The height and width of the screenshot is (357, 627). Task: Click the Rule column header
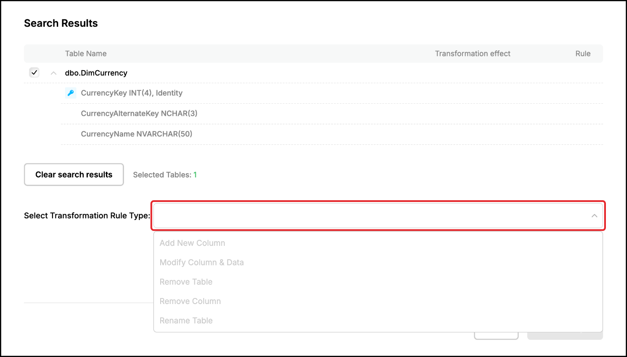click(583, 53)
